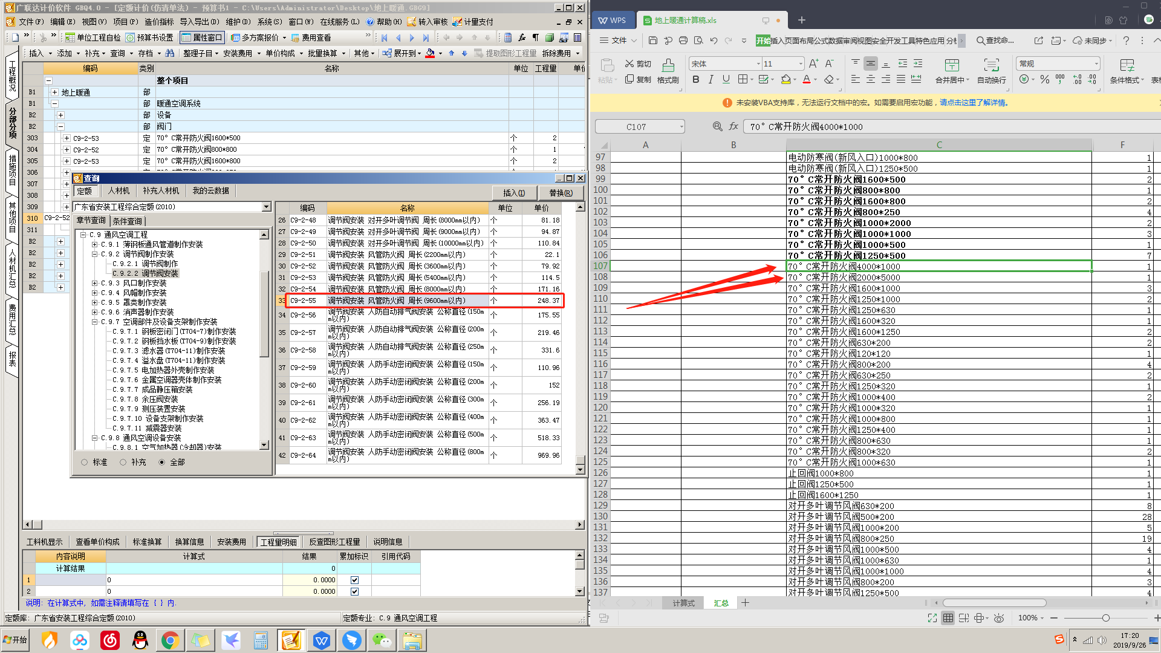Open WeChat from the taskbar
The image size is (1161, 653).
click(382, 640)
